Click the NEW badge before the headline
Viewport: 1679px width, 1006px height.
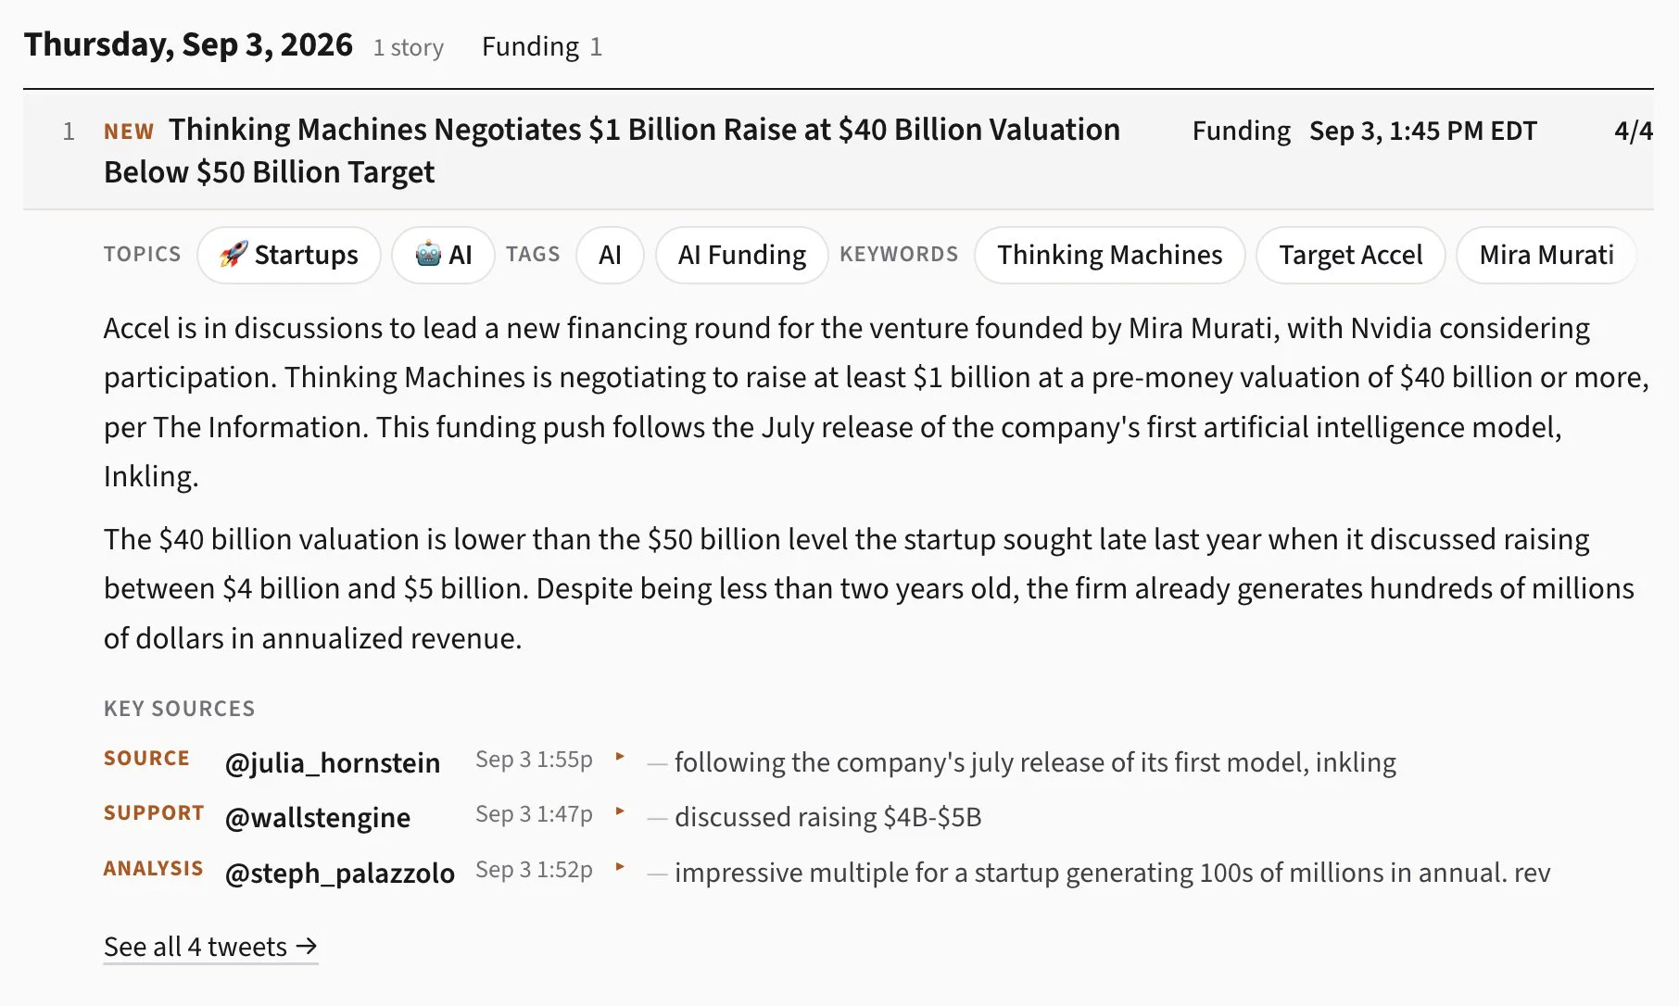pos(129,132)
